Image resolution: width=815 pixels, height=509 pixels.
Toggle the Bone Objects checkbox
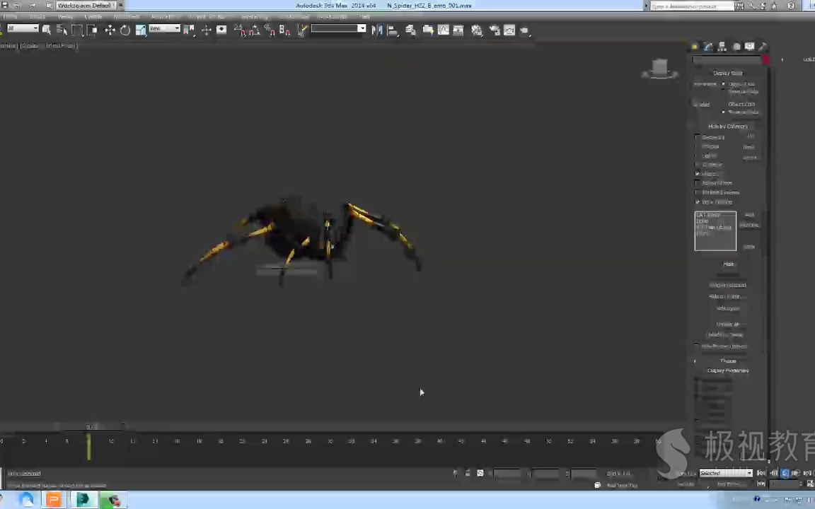(698, 201)
